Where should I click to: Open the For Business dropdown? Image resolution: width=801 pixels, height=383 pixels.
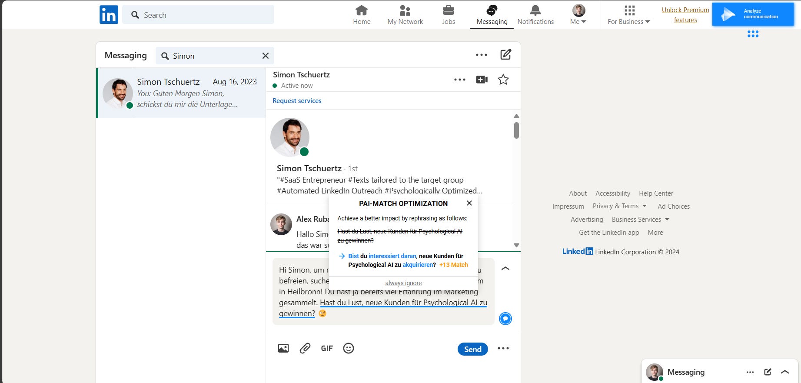pyautogui.click(x=629, y=15)
